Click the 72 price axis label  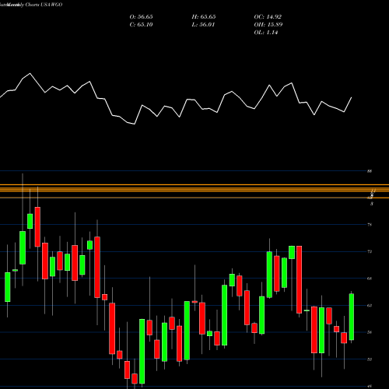pyautogui.click(x=370, y=251)
